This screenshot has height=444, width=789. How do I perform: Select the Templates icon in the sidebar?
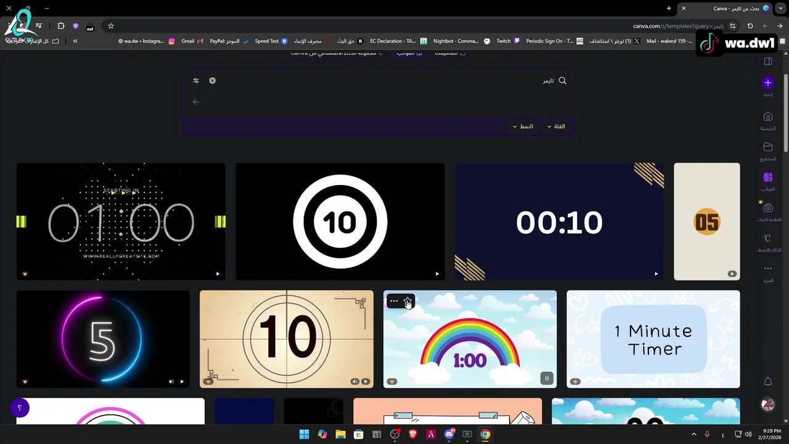pos(767,177)
